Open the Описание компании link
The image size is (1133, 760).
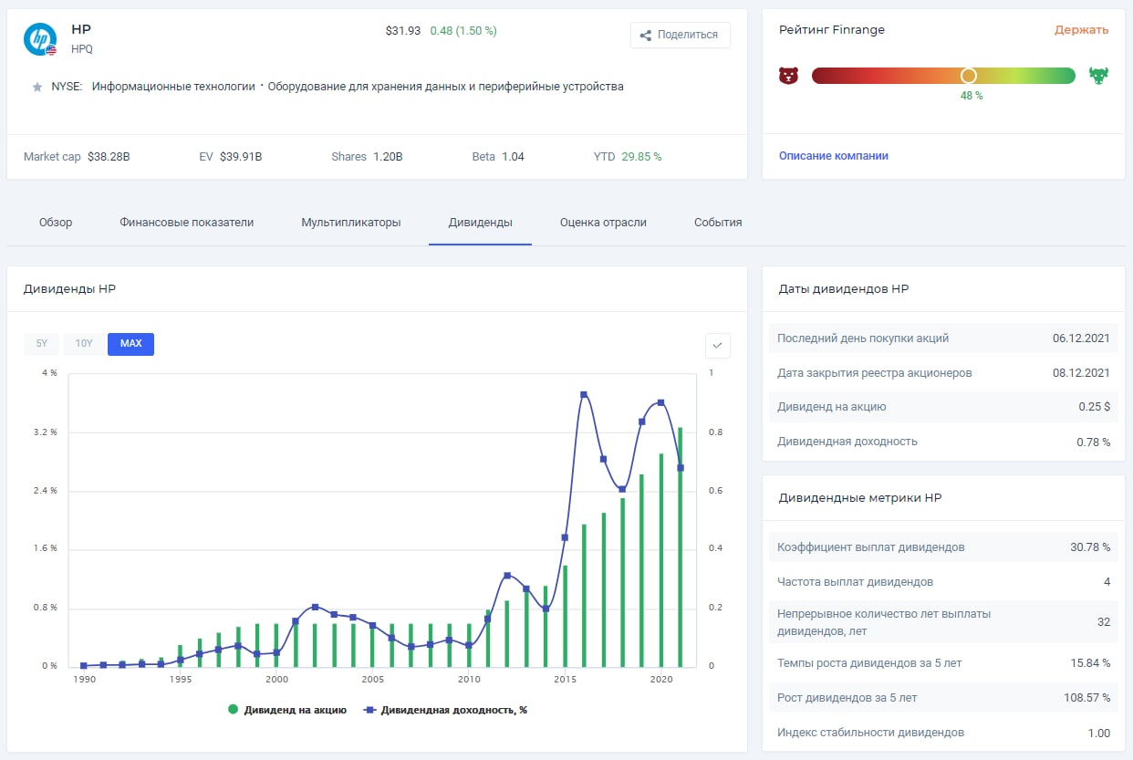click(833, 156)
